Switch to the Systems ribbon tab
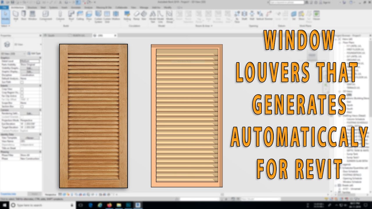The image size is (372, 209). (53, 7)
